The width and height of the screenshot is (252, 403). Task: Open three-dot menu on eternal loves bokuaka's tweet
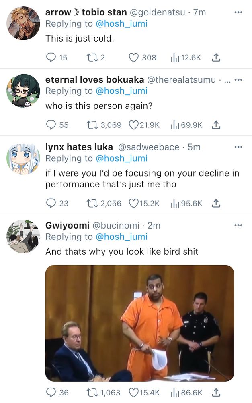(x=238, y=80)
